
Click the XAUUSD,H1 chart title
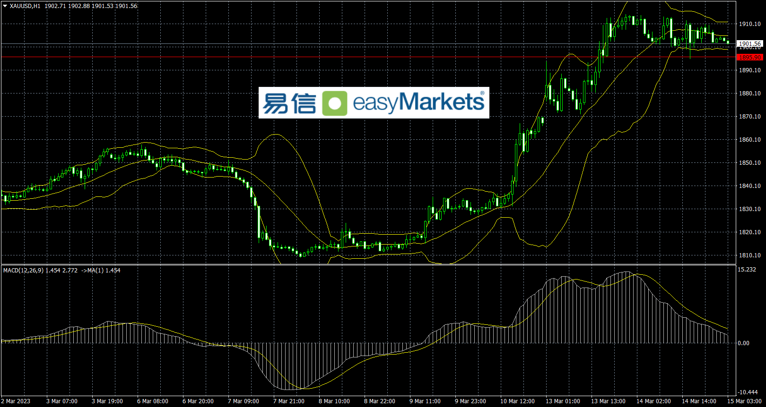[25, 6]
